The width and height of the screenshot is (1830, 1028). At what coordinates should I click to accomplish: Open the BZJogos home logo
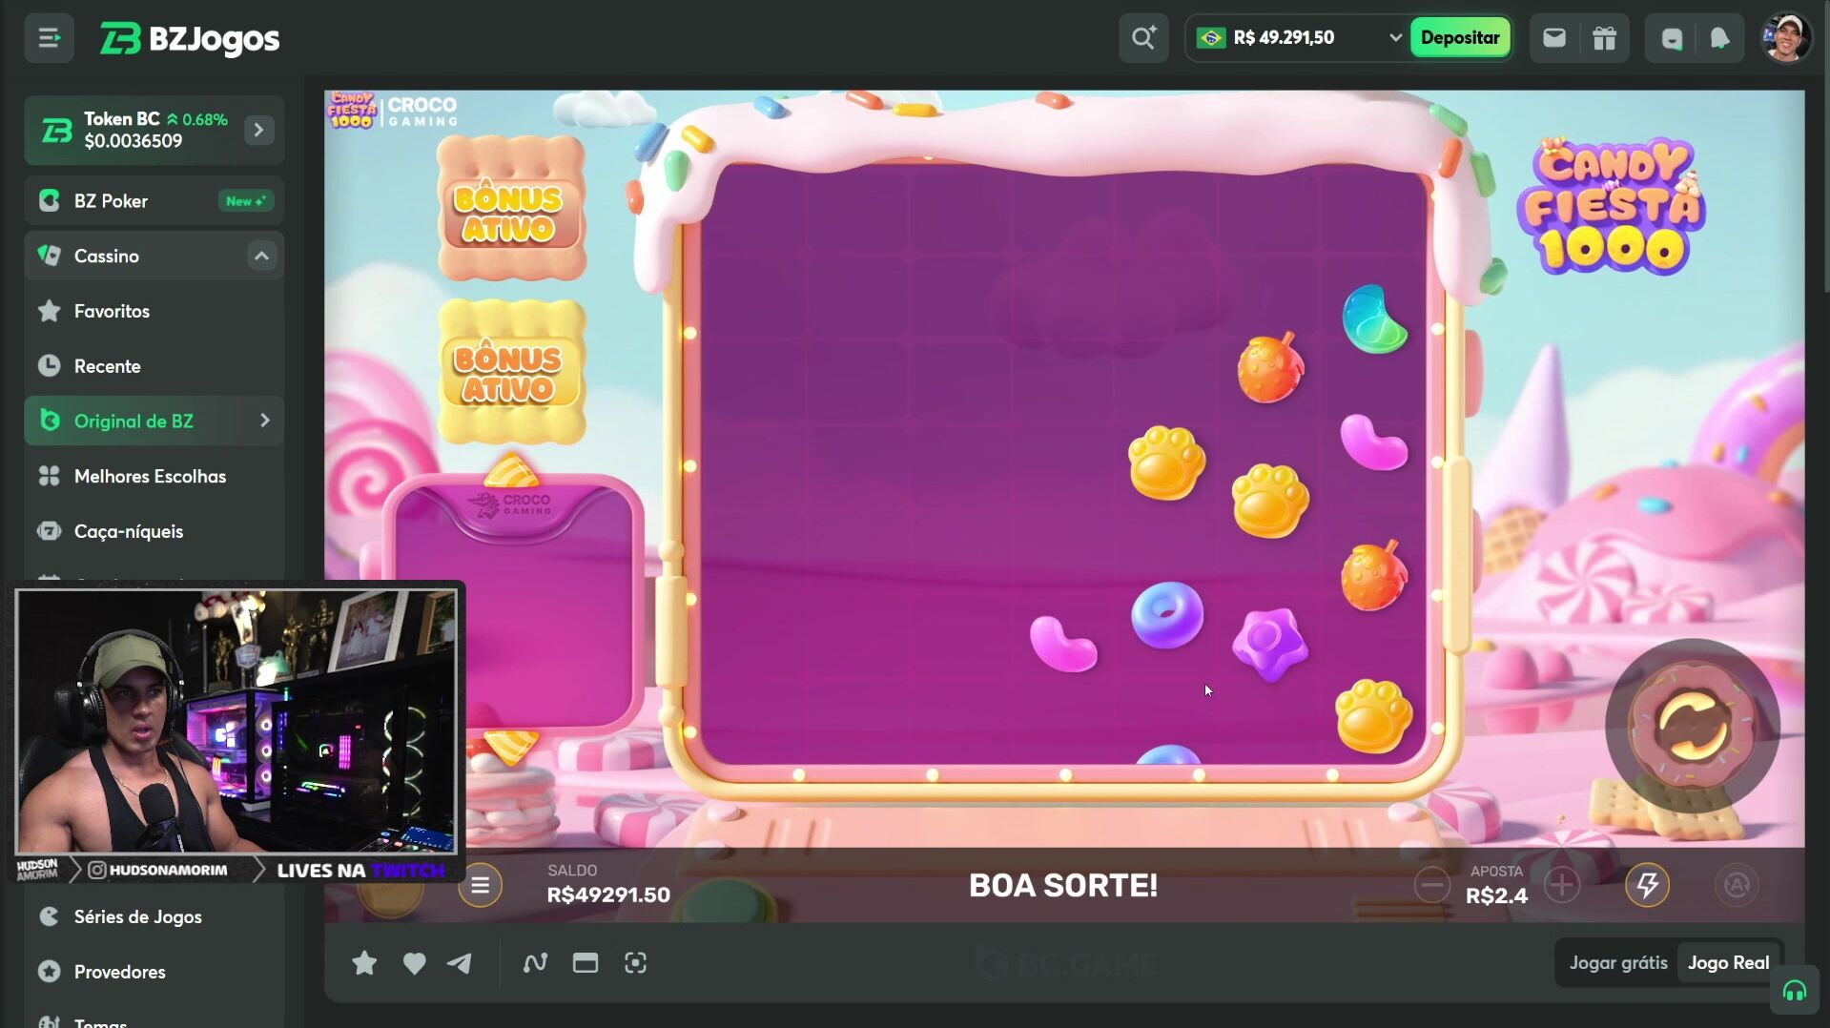pos(190,38)
